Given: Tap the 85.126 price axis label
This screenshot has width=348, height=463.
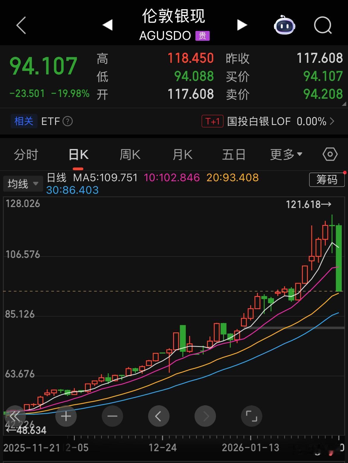Looking at the screenshot, I should (20, 314).
